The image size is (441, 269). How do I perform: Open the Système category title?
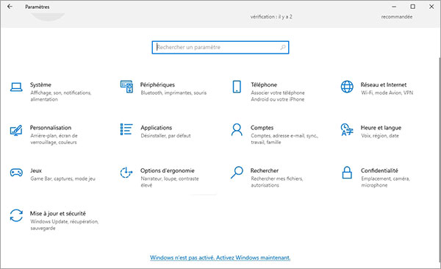point(40,85)
